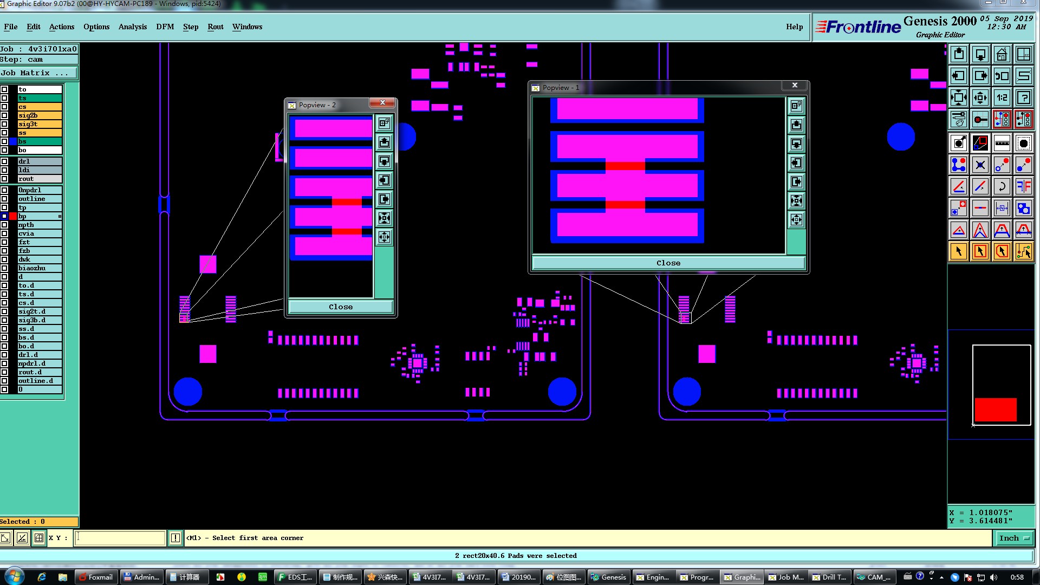Viewport: 1040px width, 585px height.
Task: Click the net selection tool icon
Action: [1023, 251]
